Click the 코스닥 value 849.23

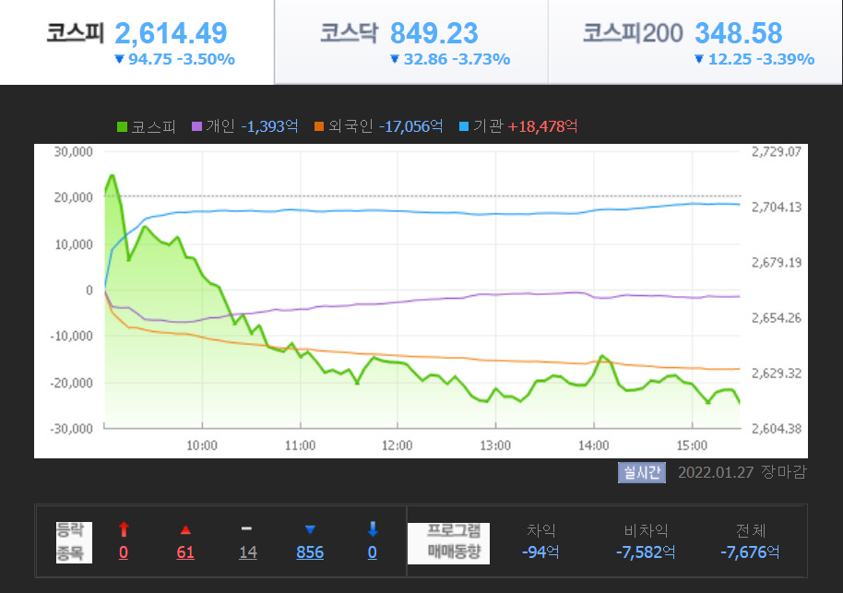433,33
